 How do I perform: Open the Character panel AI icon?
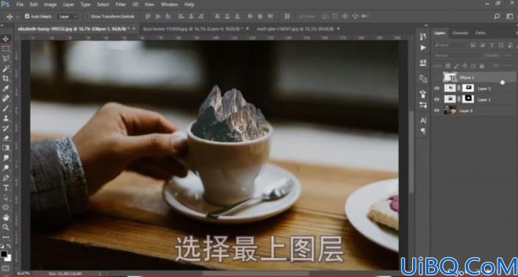(x=423, y=121)
